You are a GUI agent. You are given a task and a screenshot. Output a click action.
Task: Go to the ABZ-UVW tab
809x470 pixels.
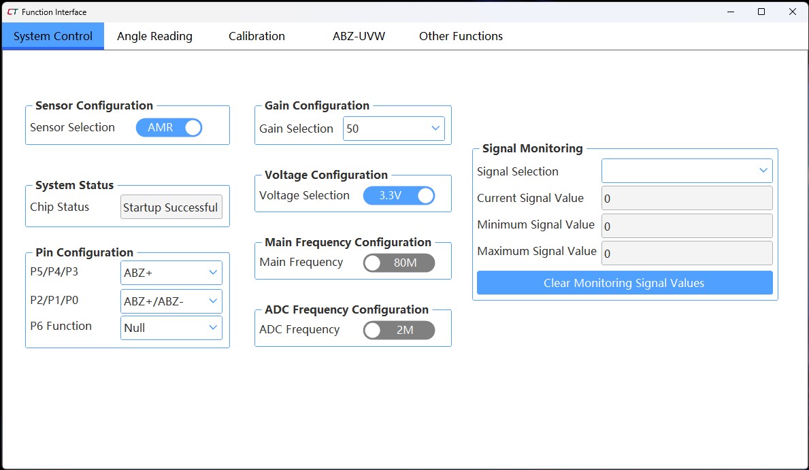click(359, 36)
